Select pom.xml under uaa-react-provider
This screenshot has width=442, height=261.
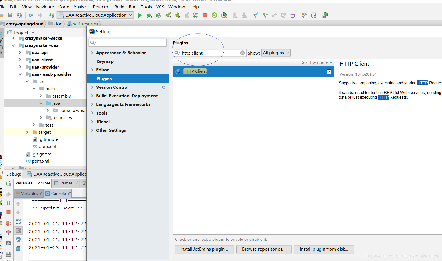pyautogui.click(x=44, y=147)
